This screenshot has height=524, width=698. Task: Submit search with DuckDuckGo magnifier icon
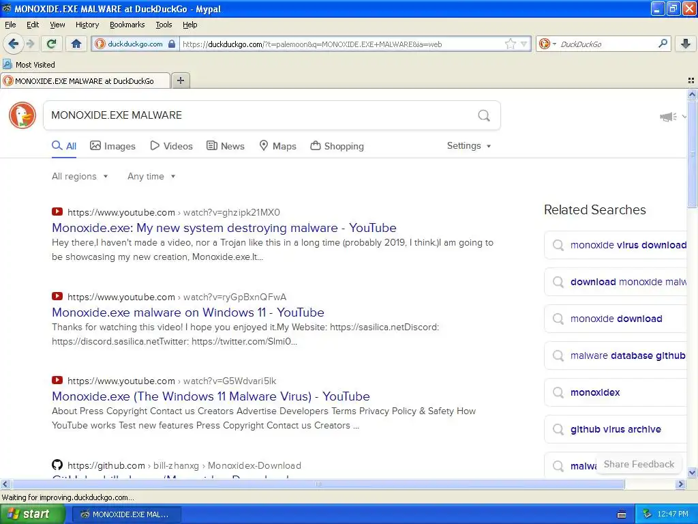(484, 115)
